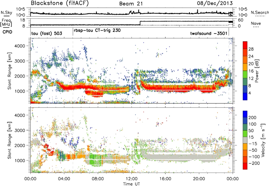Click the "04:00" time tick label
Viewport: 269px width, 186px height.
click(x=64, y=179)
